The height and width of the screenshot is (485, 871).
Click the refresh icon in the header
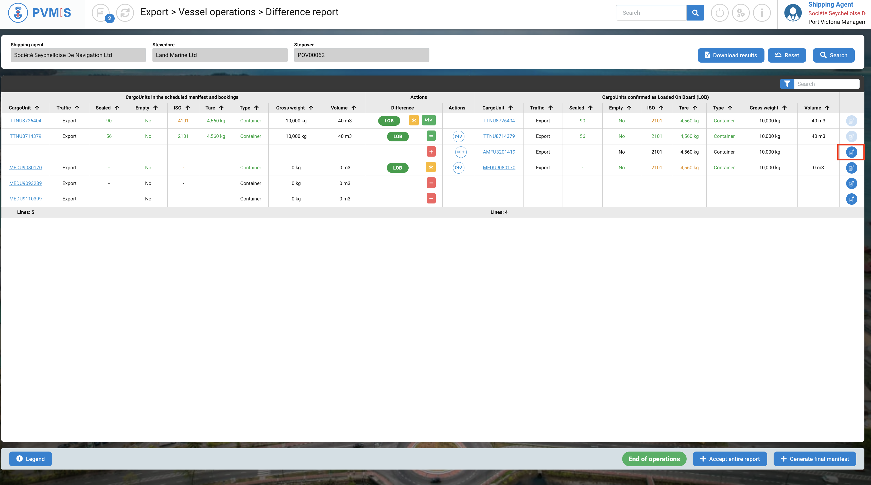point(125,13)
